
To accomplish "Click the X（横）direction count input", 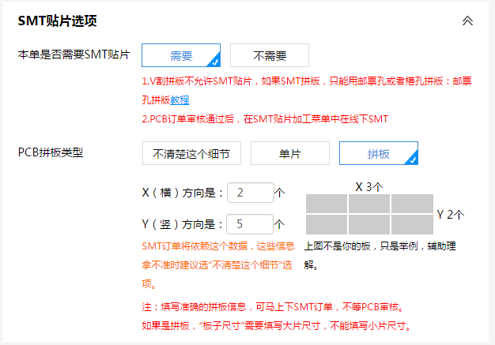I will pyautogui.click(x=249, y=193).
